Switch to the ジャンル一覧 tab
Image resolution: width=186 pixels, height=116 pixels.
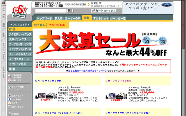(x=118, y=19)
